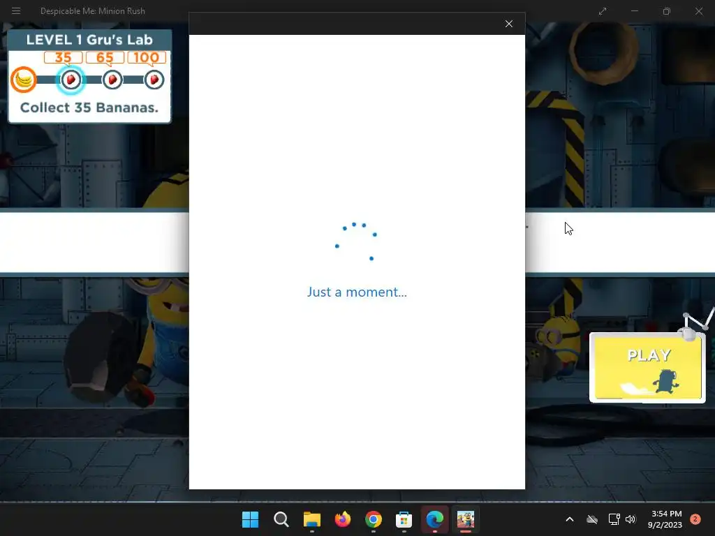Open the Windows Start menu
The image size is (715, 536).
pyautogui.click(x=251, y=519)
